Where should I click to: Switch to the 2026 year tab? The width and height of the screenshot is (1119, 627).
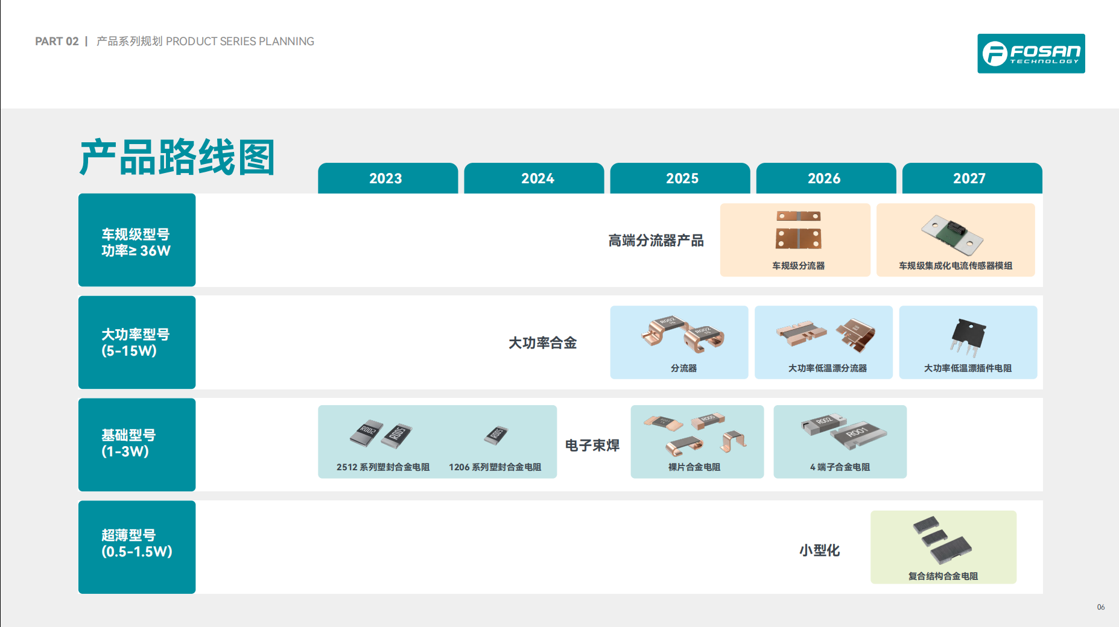pos(825,178)
